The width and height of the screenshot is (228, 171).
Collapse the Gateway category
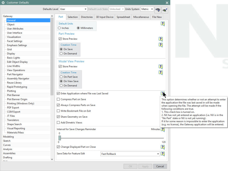pyautogui.click(x=8, y=16)
